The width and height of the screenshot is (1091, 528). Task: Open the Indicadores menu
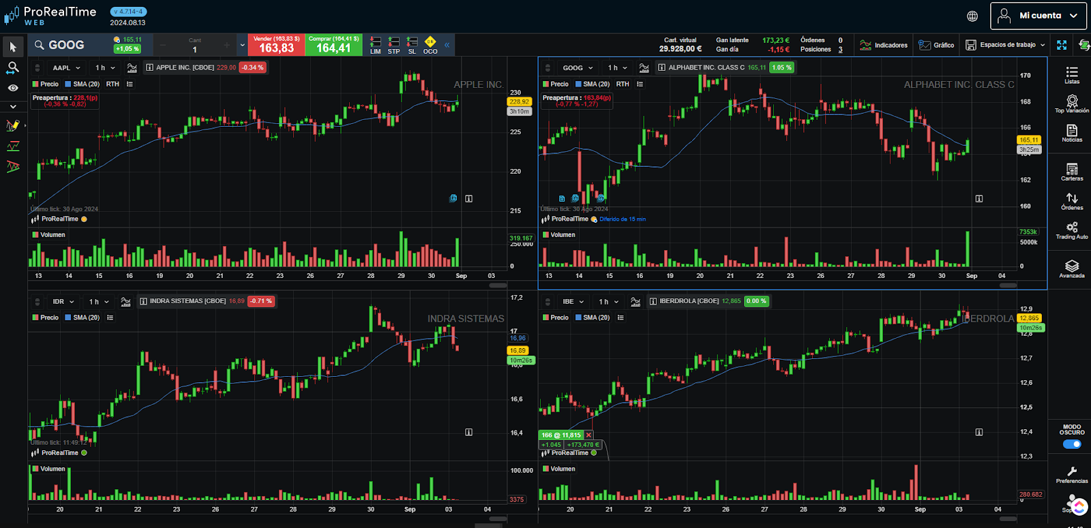pyautogui.click(x=884, y=45)
